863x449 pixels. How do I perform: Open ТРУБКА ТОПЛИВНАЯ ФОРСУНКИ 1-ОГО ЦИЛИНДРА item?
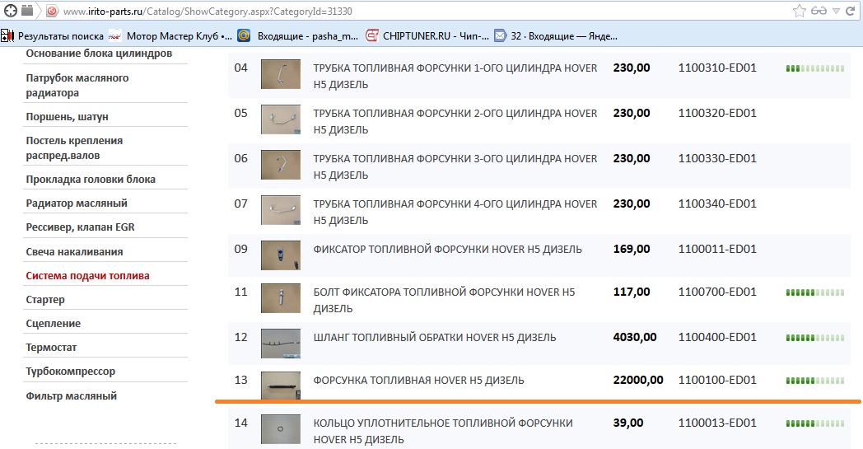[455, 76]
